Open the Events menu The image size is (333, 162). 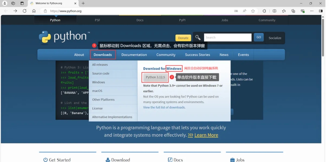243,55
